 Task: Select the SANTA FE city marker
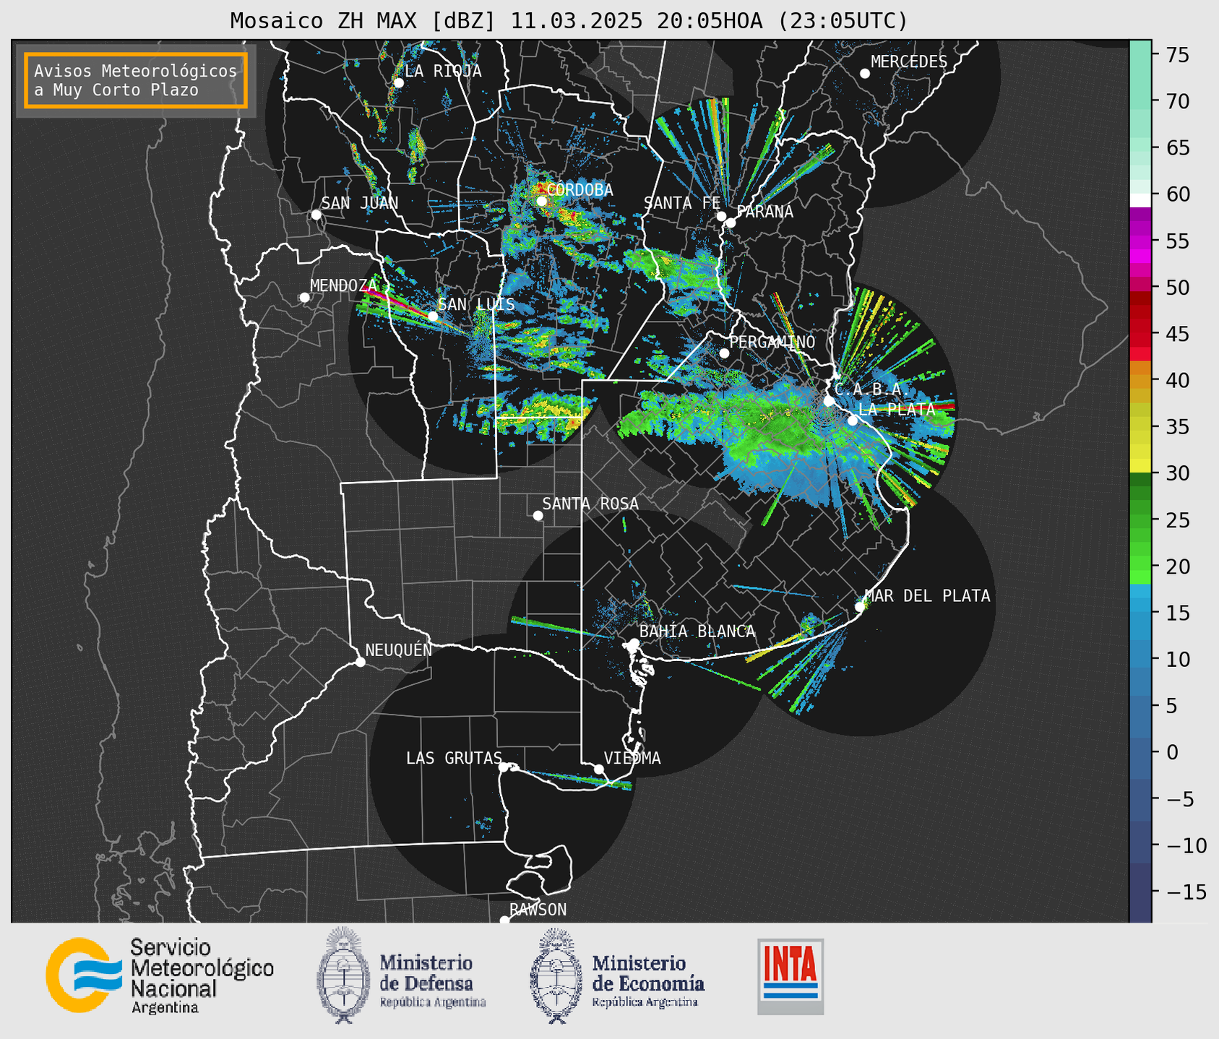point(721,216)
